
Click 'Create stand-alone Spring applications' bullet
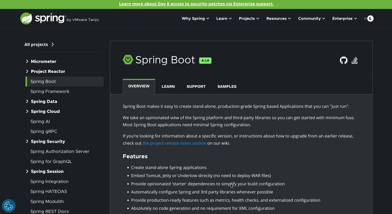(169, 167)
